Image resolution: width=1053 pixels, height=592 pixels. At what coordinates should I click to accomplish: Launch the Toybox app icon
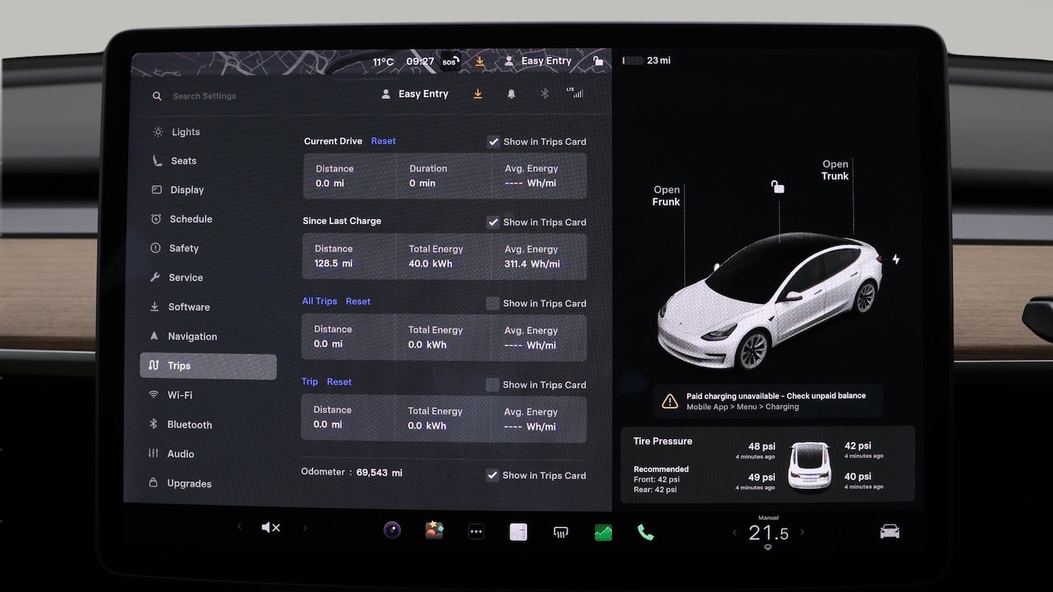pos(434,530)
